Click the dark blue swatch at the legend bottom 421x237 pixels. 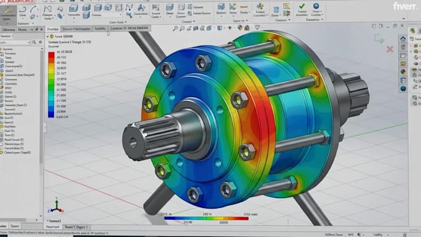(51, 114)
